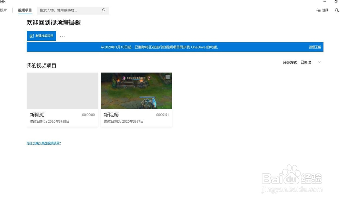
Task: Enable 选择 multi-select mode
Action: tap(323, 10)
